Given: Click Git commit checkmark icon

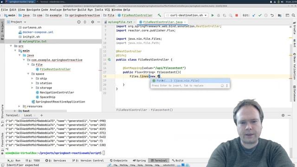Looking at the screenshot, I should [x=260, y=15].
